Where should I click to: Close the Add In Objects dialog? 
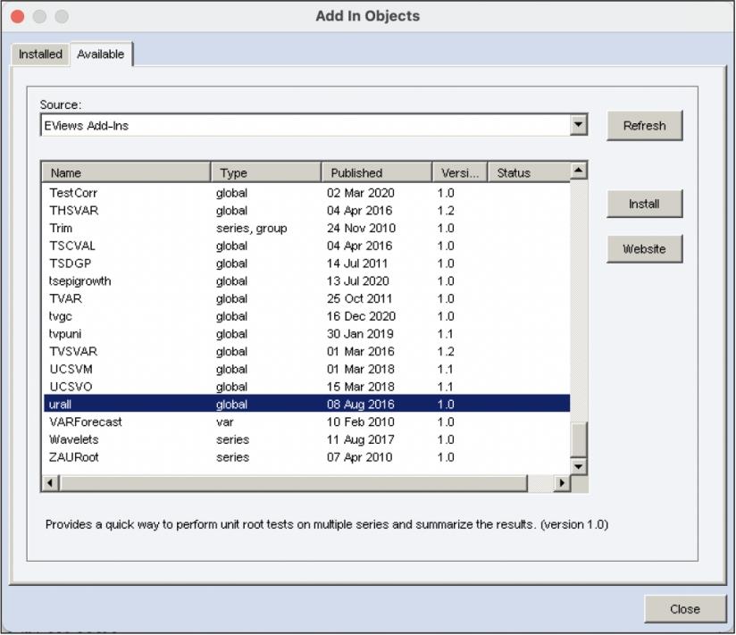click(x=684, y=609)
